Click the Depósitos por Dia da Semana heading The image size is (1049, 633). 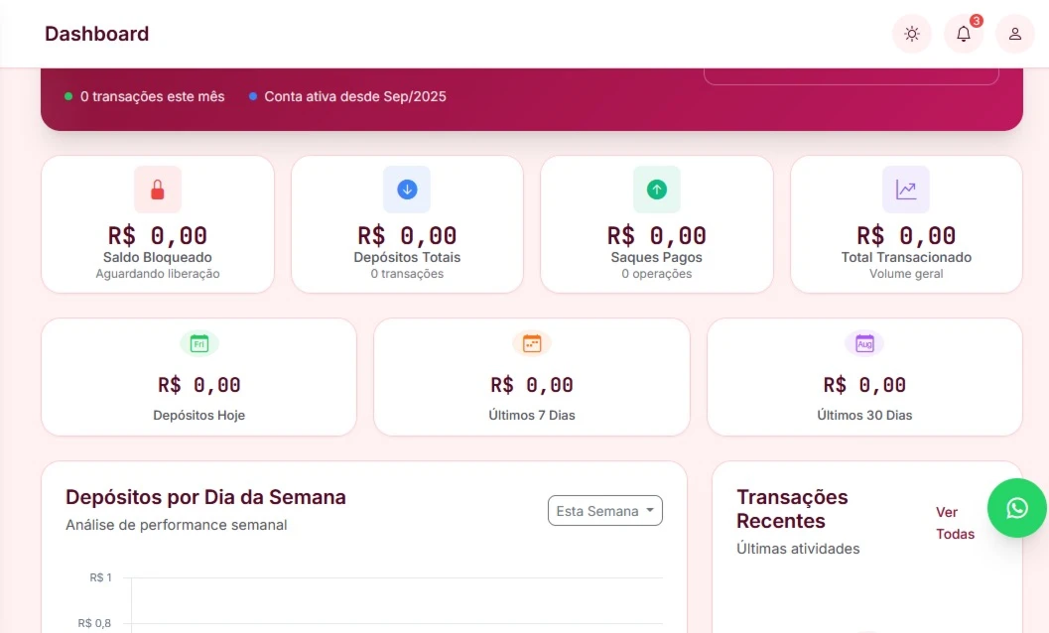point(205,497)
